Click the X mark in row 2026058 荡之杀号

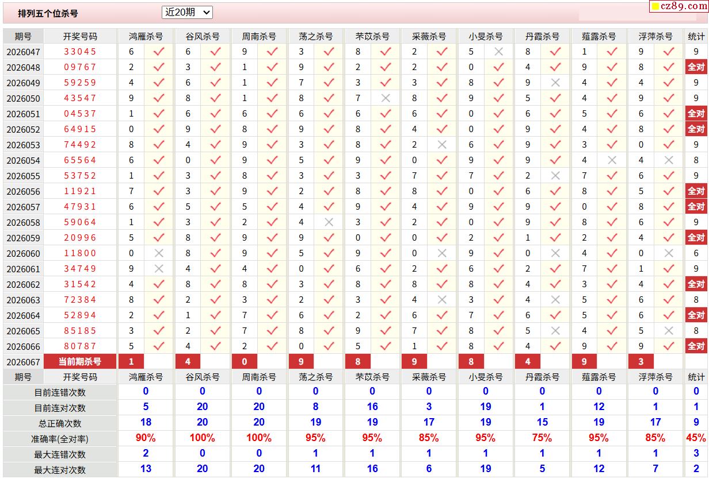(x=329, y=222)
